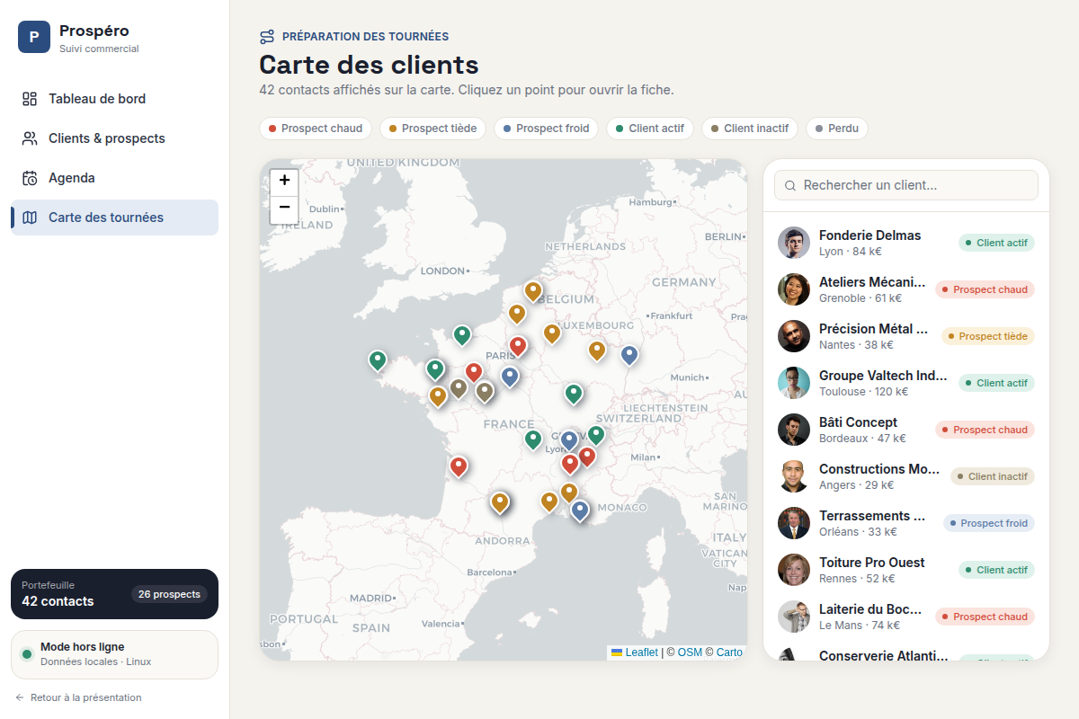Screen dimensions: 1079x719
Task: Select Carte des tournées in sidebar
Action: (x=114, y=217)
